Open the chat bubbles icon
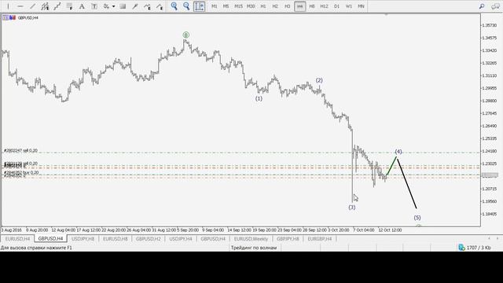Image resolution: width=503 pixels, height=283 pixels. 495,6
